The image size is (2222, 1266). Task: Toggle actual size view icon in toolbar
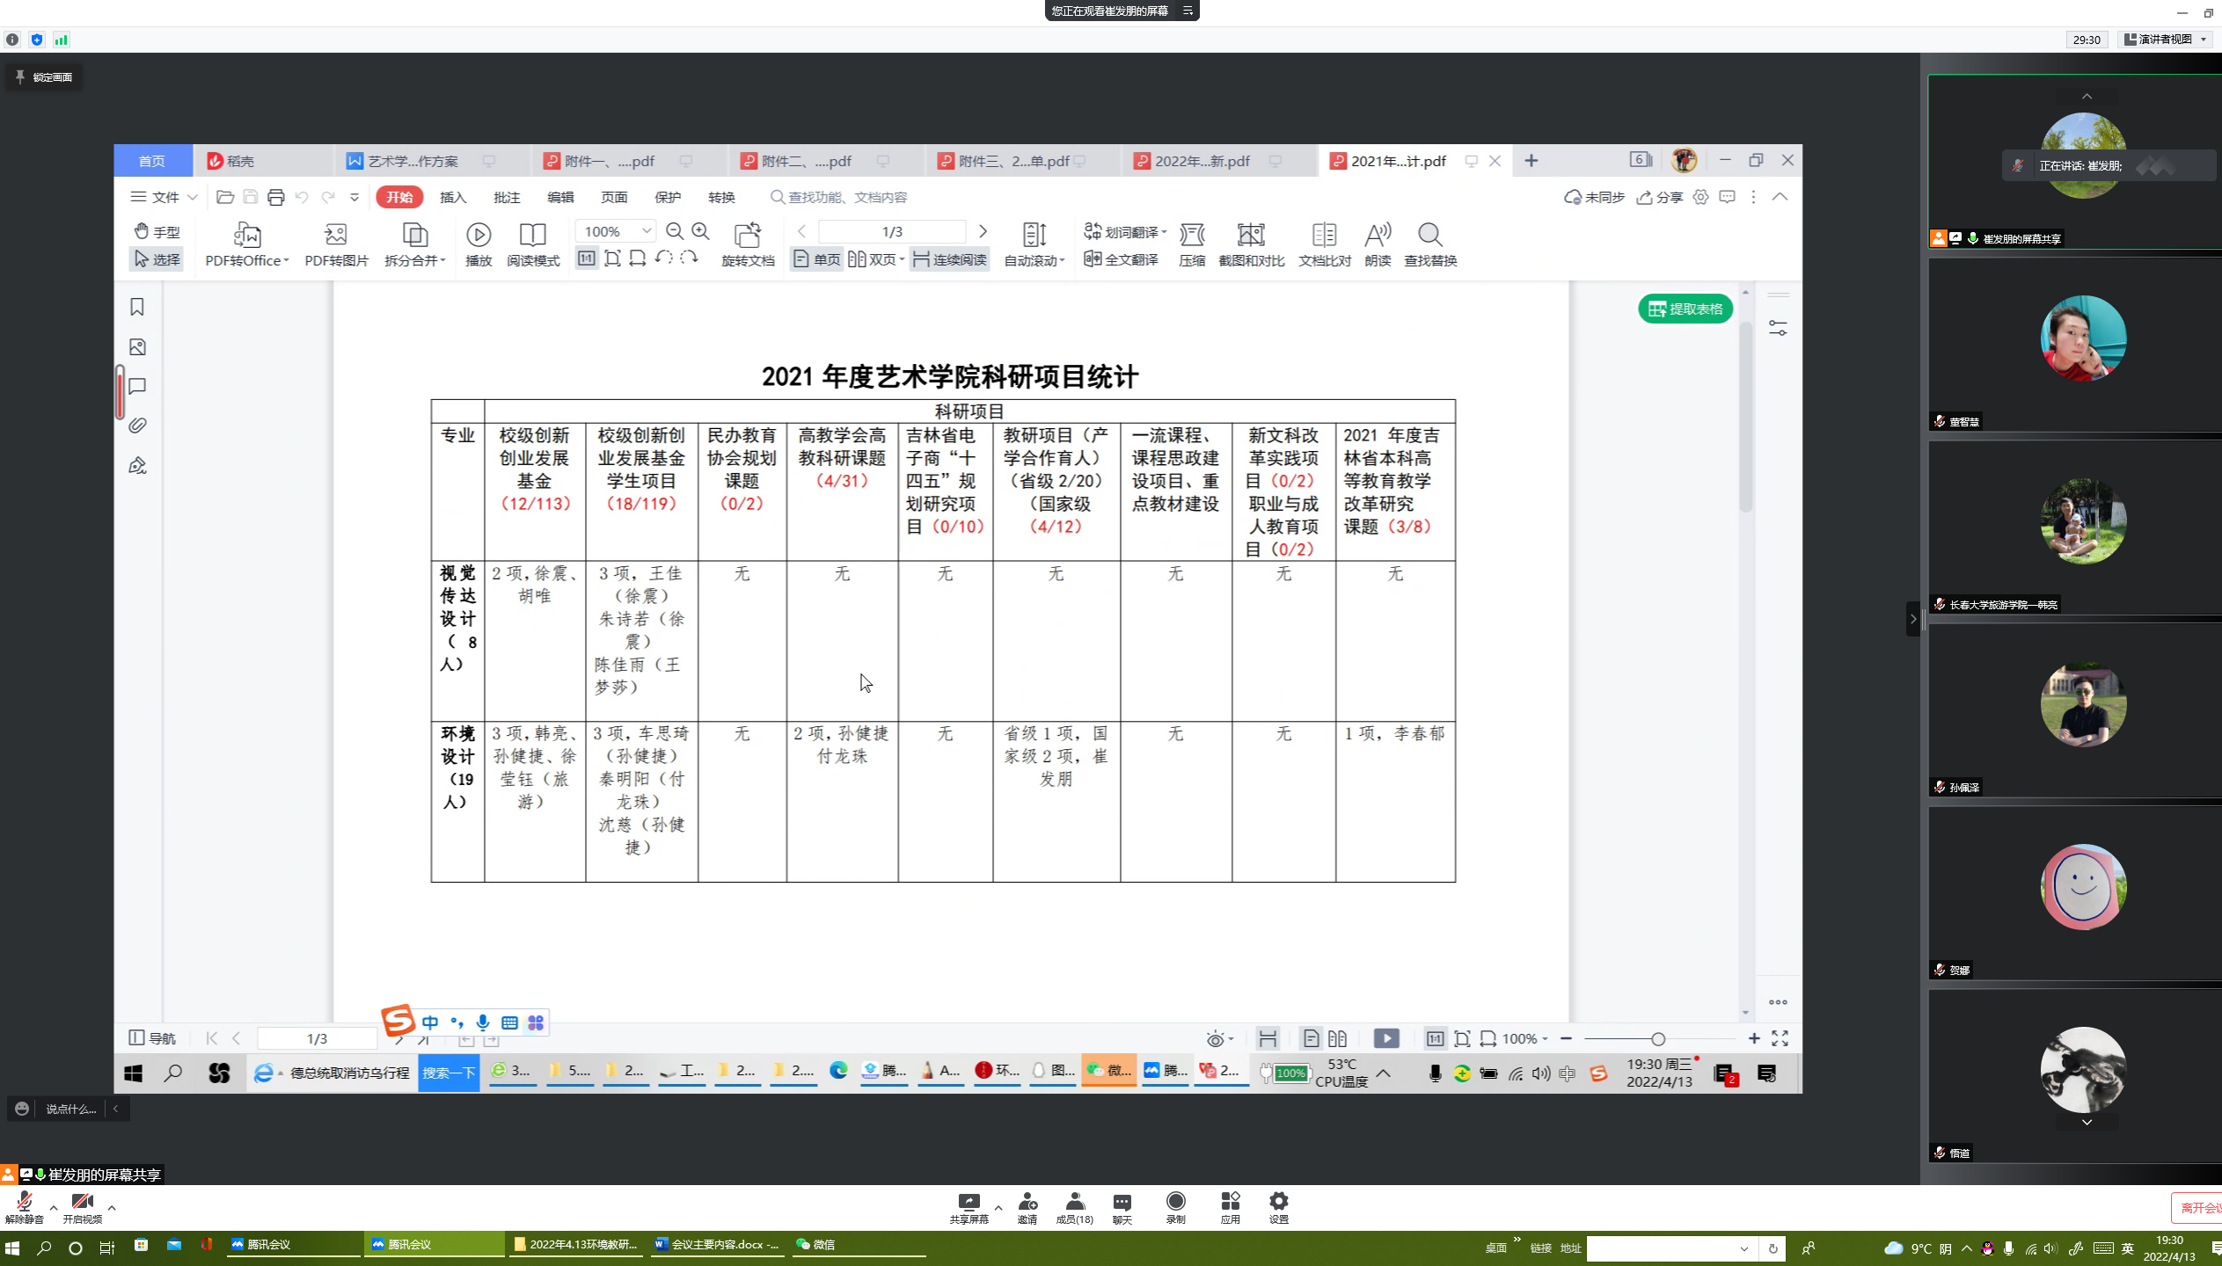[587, 258]
